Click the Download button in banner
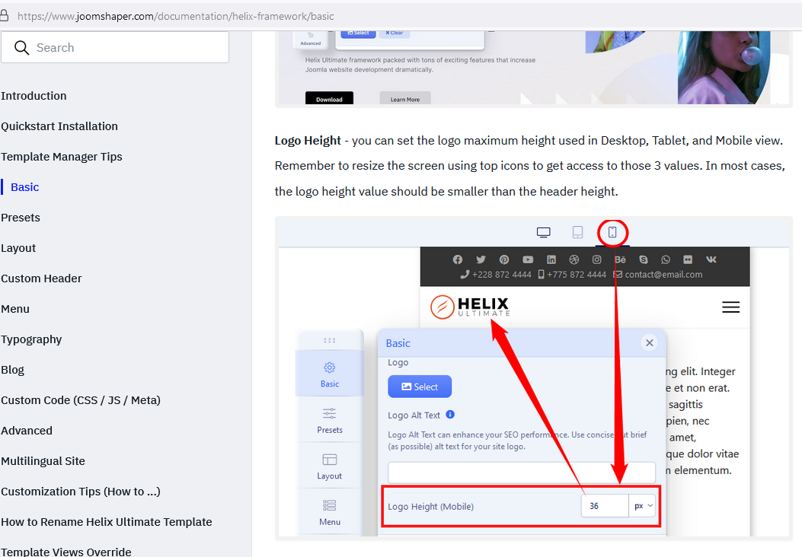This screenshot has width=802, height=557. pyautogui.click(x=329, y=99)
